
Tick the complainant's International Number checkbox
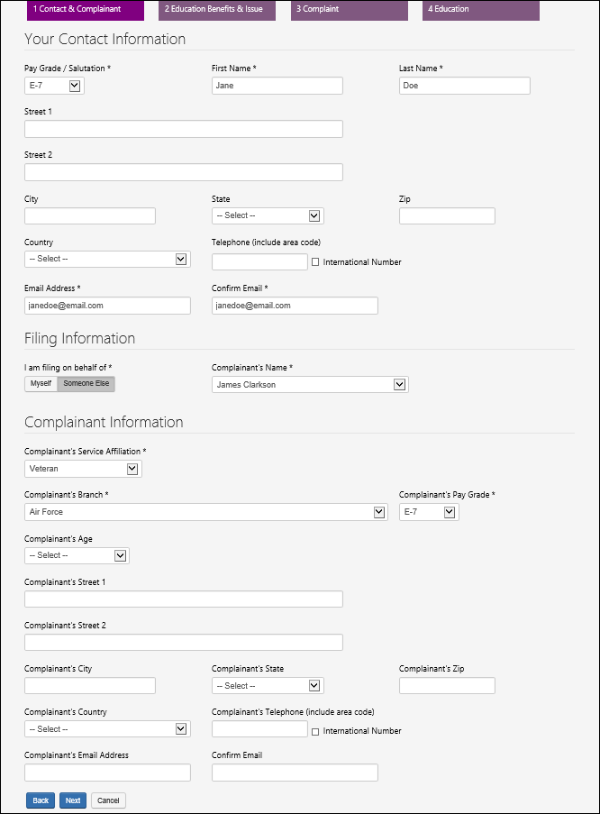click(x=315, y=731)
